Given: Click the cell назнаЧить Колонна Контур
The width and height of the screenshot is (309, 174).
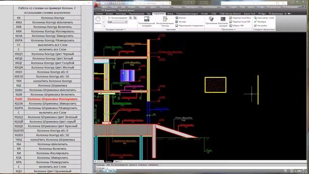Looking at the screenshot, I should (53, 81).
